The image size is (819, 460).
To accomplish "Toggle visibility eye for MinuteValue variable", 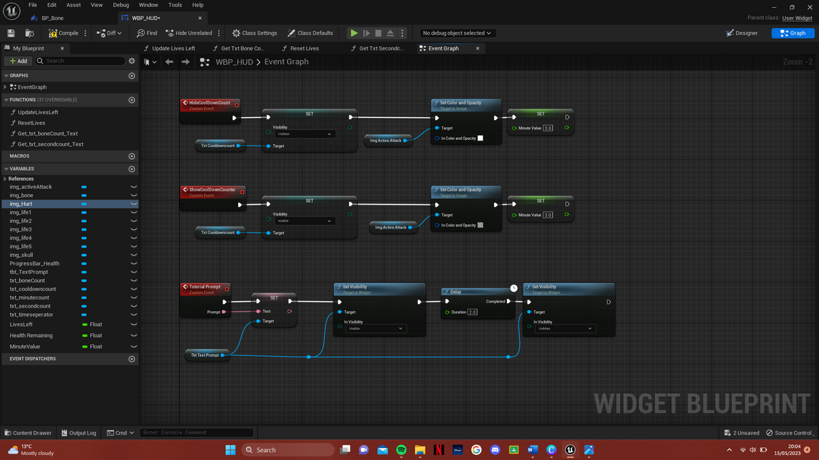I will [x=134, y=346].
